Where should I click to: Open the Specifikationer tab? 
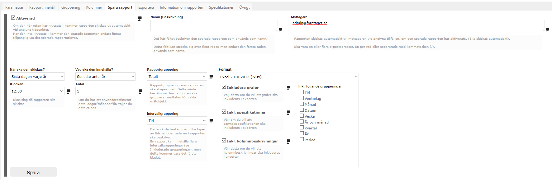pyautogui.click(x=221, y=7)
